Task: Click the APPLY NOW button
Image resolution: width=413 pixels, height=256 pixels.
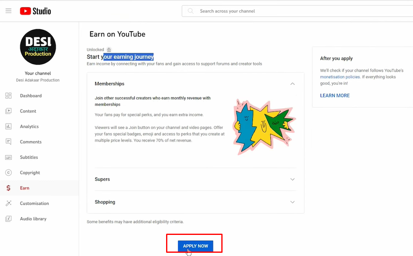Action: (x=195, y=246)
